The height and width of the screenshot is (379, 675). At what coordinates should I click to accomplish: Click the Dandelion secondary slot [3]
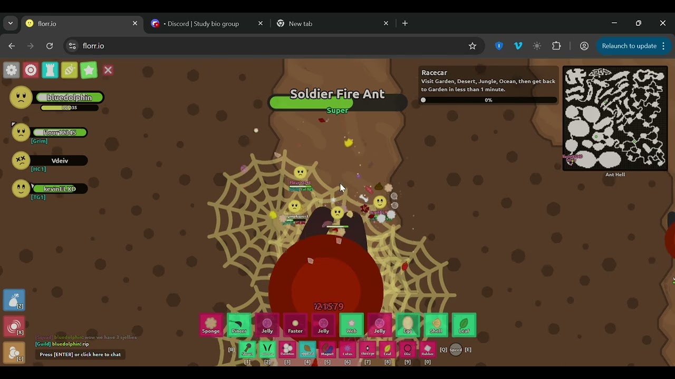tap(287, 350)
